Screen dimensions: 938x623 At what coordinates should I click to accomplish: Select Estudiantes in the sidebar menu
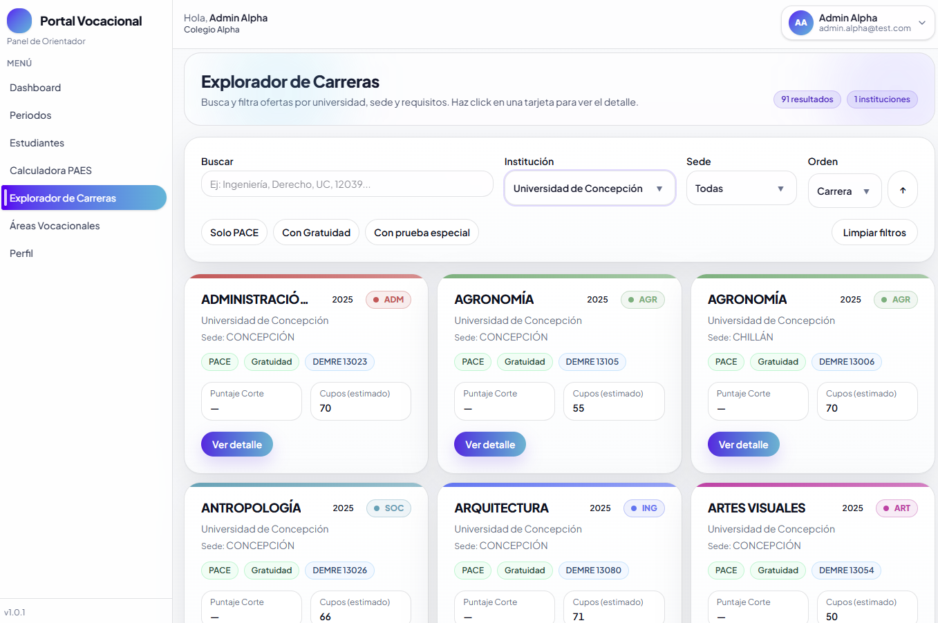pyautogui.click(x=35, y=142)
